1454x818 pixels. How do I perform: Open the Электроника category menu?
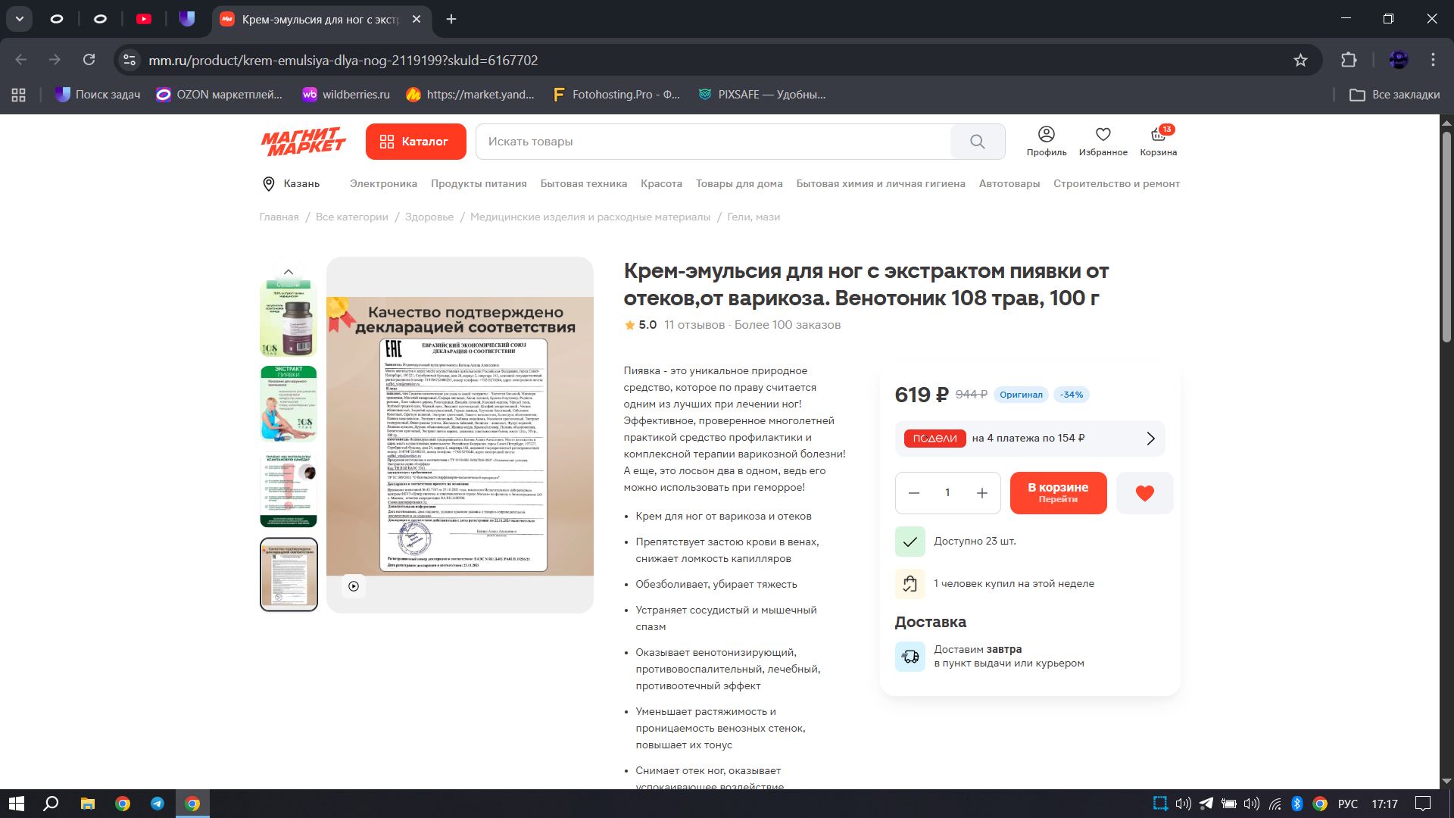coord(383,184)
